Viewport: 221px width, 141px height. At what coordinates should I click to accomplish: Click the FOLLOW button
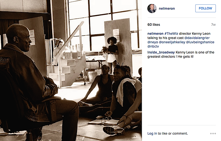pos(205,8)
